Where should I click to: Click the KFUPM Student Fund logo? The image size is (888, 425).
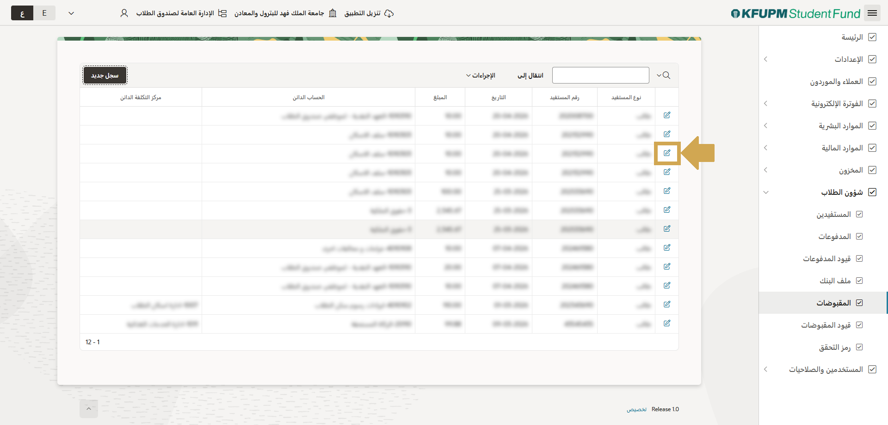point(795,13)
